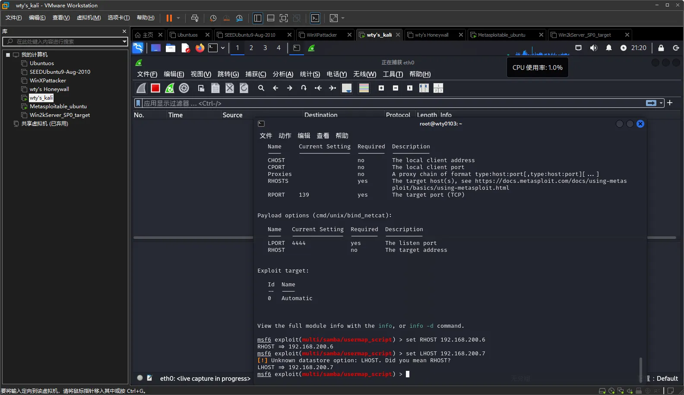684x395 pixels.
Task: Launch Firefox from the Kali panel
Action: tap(199, 48)
